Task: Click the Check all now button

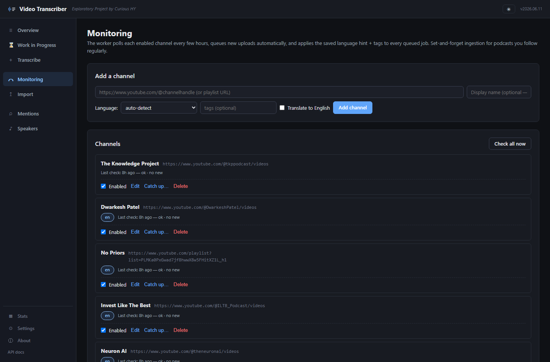Action: point(510,144)
